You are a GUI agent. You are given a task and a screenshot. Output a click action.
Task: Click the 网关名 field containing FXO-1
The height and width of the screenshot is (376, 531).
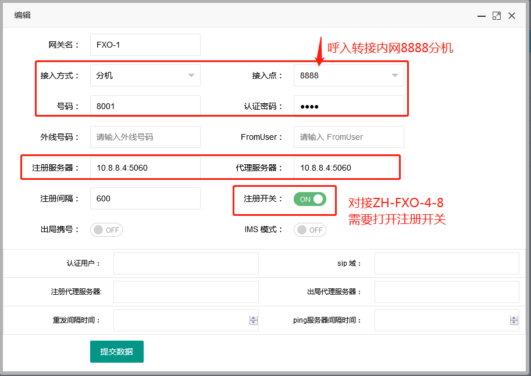coord(145,45)
